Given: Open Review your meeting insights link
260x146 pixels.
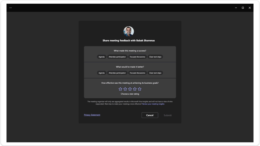Looking at the screenshot, I should click(153, 104).
